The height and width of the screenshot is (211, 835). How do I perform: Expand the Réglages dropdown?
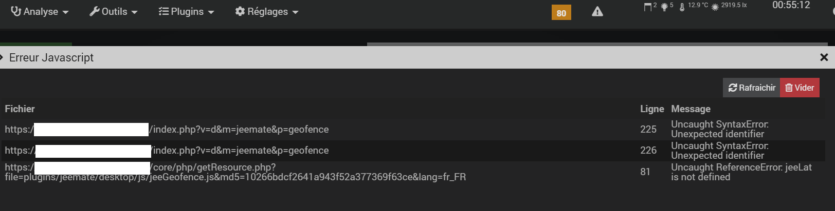pos(266,12)
